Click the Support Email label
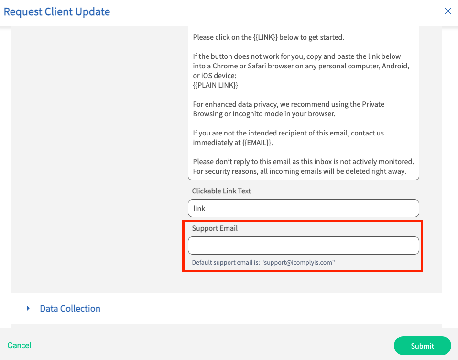The width and height of the screenshot is (458, 360). [215, 228]
